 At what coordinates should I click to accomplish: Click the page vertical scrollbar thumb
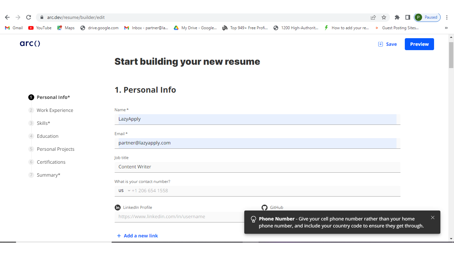[x=451, y=55]
